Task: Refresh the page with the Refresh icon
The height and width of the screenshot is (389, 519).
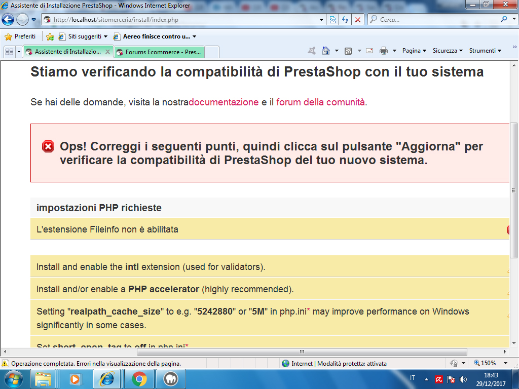Action: [x=345, y=20]
